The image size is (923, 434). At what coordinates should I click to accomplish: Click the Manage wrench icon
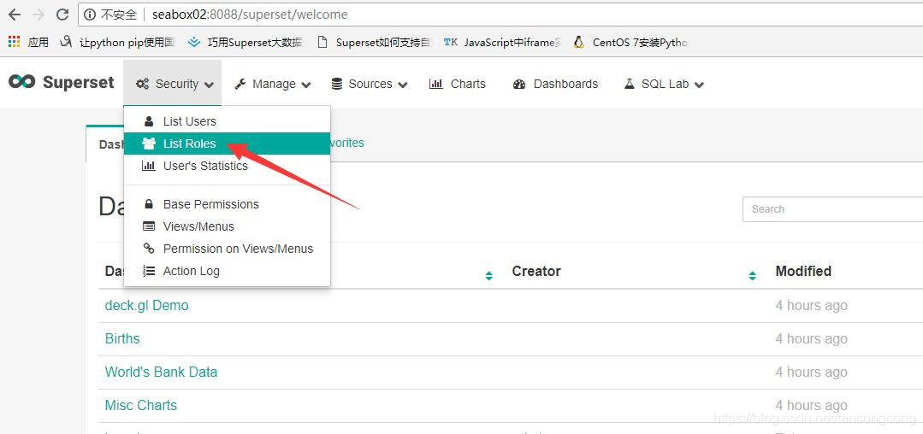tap(240, 84)
